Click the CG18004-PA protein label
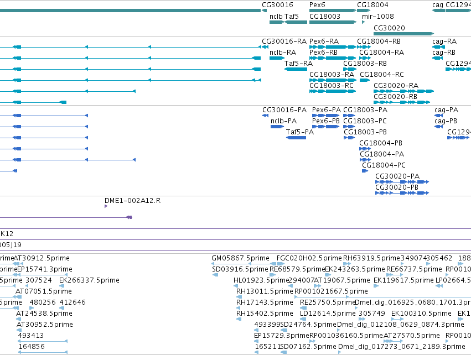Viewport: 471px width, 355px height. [382, 154]
